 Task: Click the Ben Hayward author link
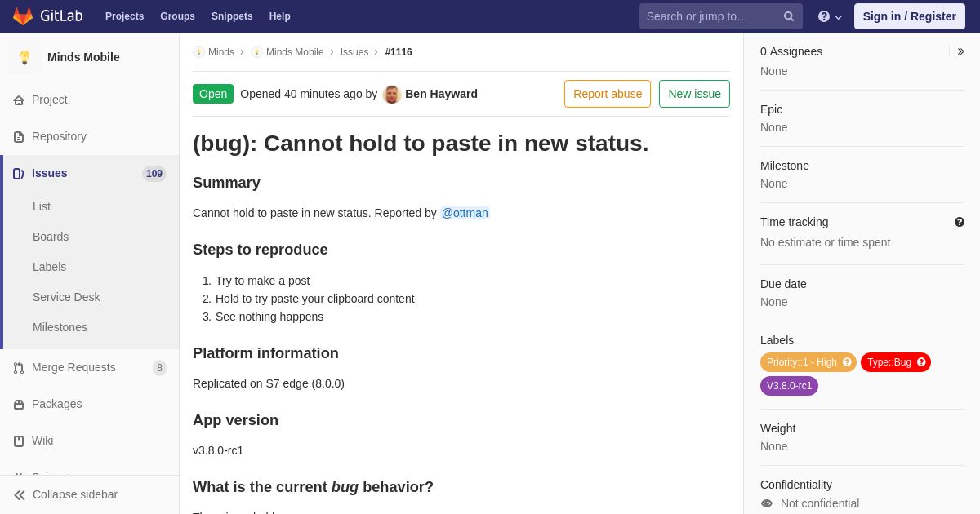click(441, 94)
